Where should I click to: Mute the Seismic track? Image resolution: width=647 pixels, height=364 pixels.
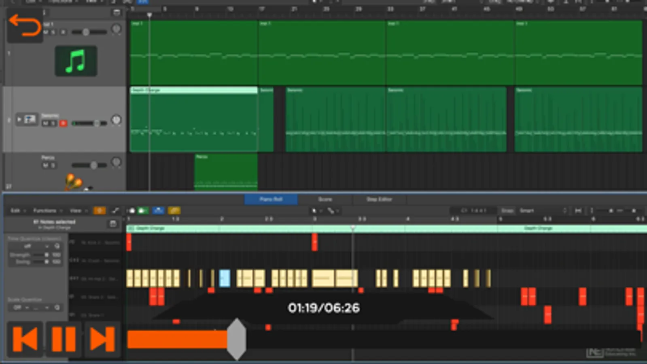tap(45, 123)
